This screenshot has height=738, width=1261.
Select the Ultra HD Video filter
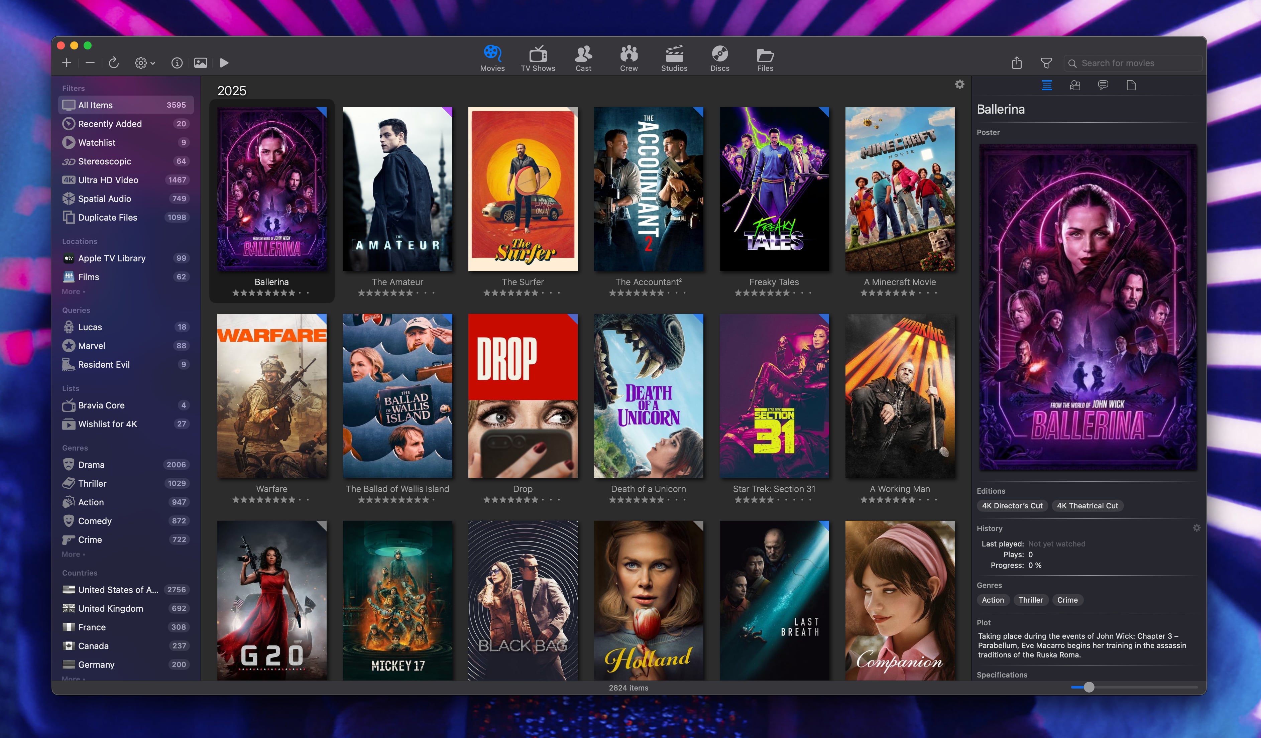pyautogui.click(x=126, y=179)
